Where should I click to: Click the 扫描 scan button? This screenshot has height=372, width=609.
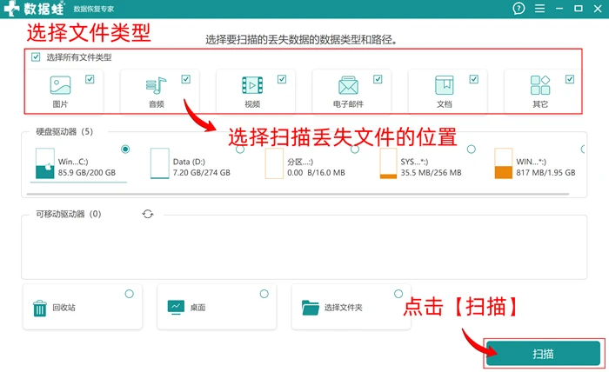tap(543, 354)
